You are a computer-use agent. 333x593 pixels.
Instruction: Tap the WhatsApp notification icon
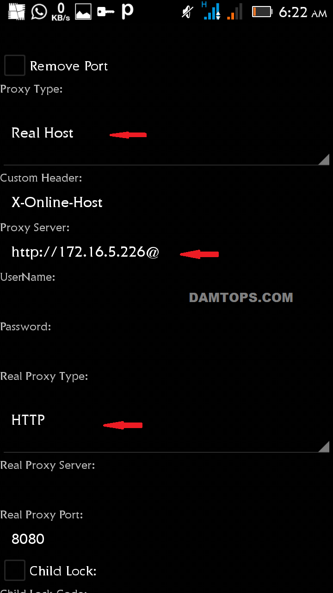click(39, 12)
